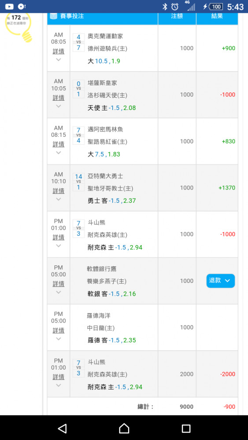Select the 結果 column header
The height and width of the screenshot is (440, 248).
pos(217,16)
